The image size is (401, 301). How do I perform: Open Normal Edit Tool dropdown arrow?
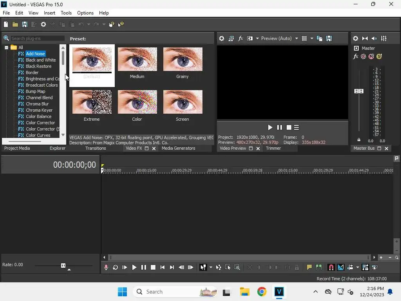[x=211, y=267]
